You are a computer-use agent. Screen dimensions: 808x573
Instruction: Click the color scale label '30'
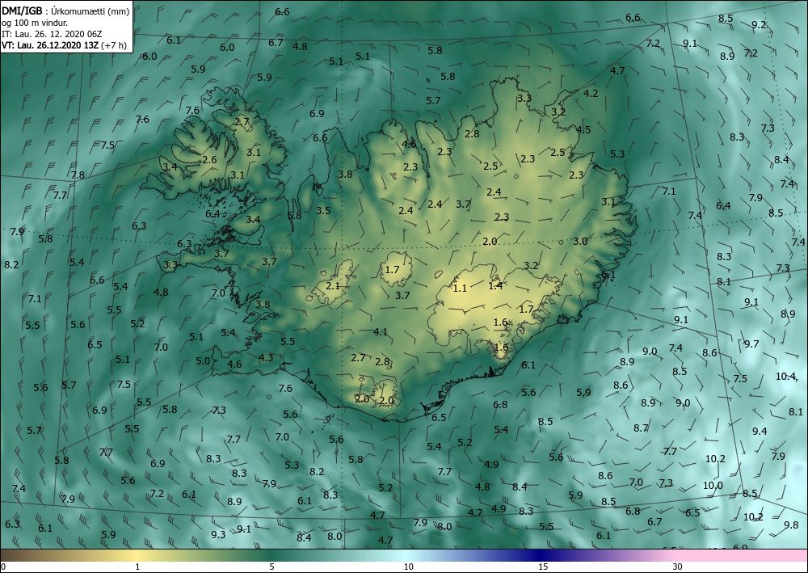677,567
